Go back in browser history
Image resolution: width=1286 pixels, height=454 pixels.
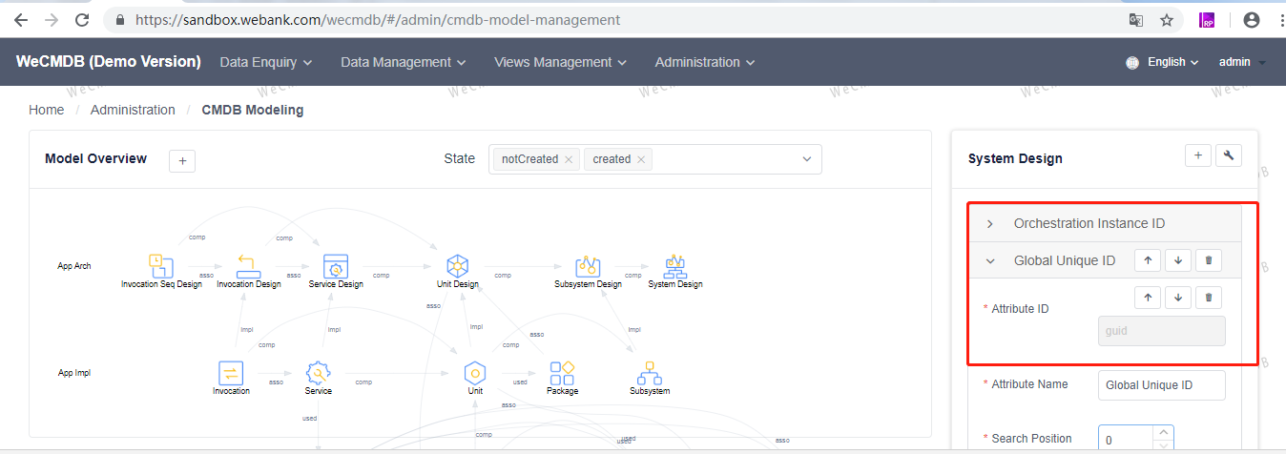[21, 19]
